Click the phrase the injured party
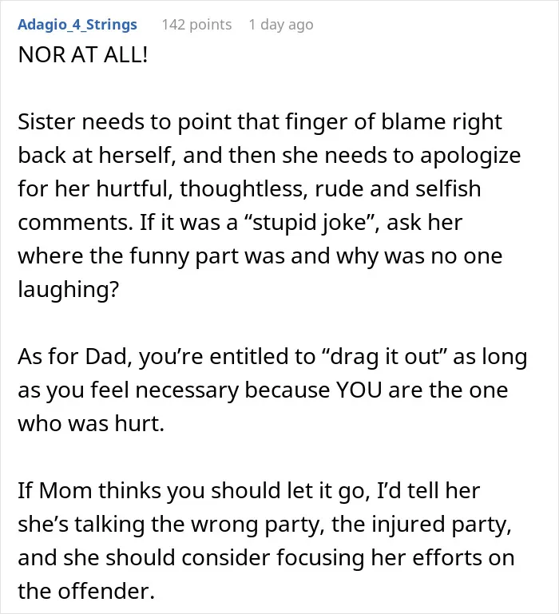The width and height of the screenshot is (559, 614). click(422, 525)
